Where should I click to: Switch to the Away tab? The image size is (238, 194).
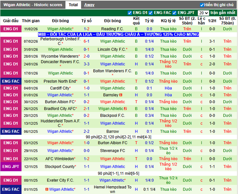[x=89, y=5]
